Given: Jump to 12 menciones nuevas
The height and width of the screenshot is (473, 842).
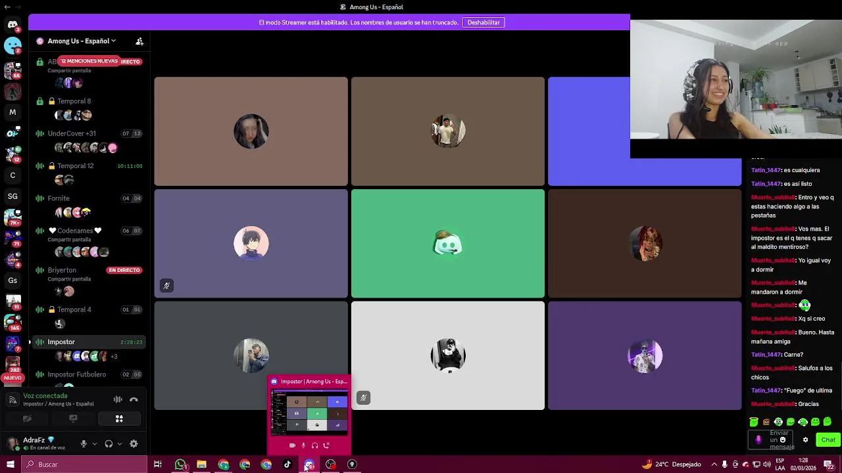Looking at the screenshot, I should point(89,61).
